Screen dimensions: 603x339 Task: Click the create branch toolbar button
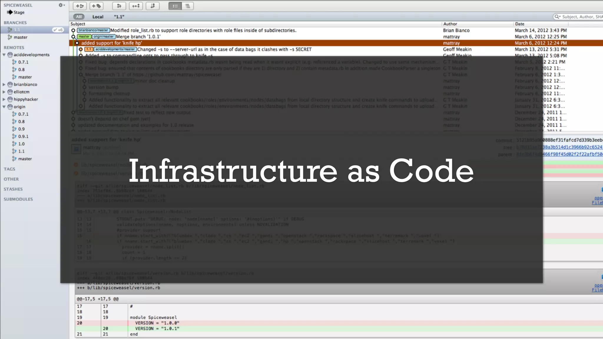coord(80,6)
